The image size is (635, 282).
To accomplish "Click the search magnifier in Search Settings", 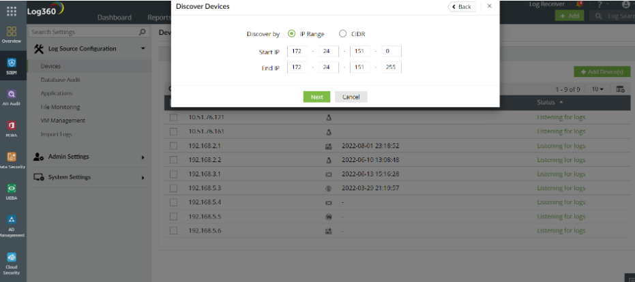I will 142,31.
